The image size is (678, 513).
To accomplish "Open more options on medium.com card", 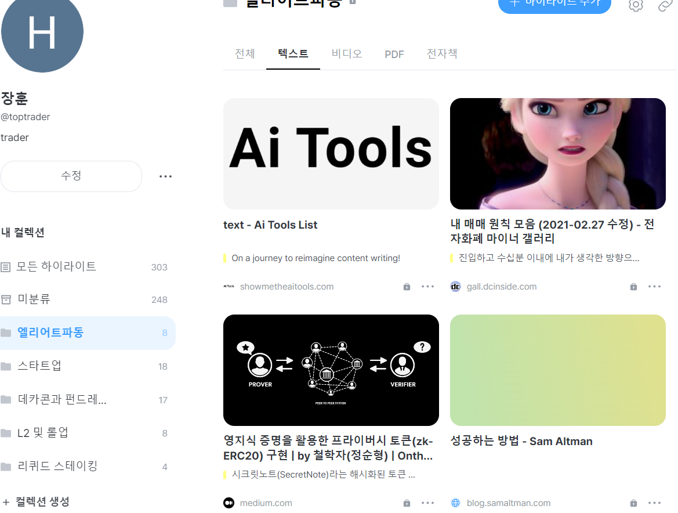I will click(x=427, y=503).
